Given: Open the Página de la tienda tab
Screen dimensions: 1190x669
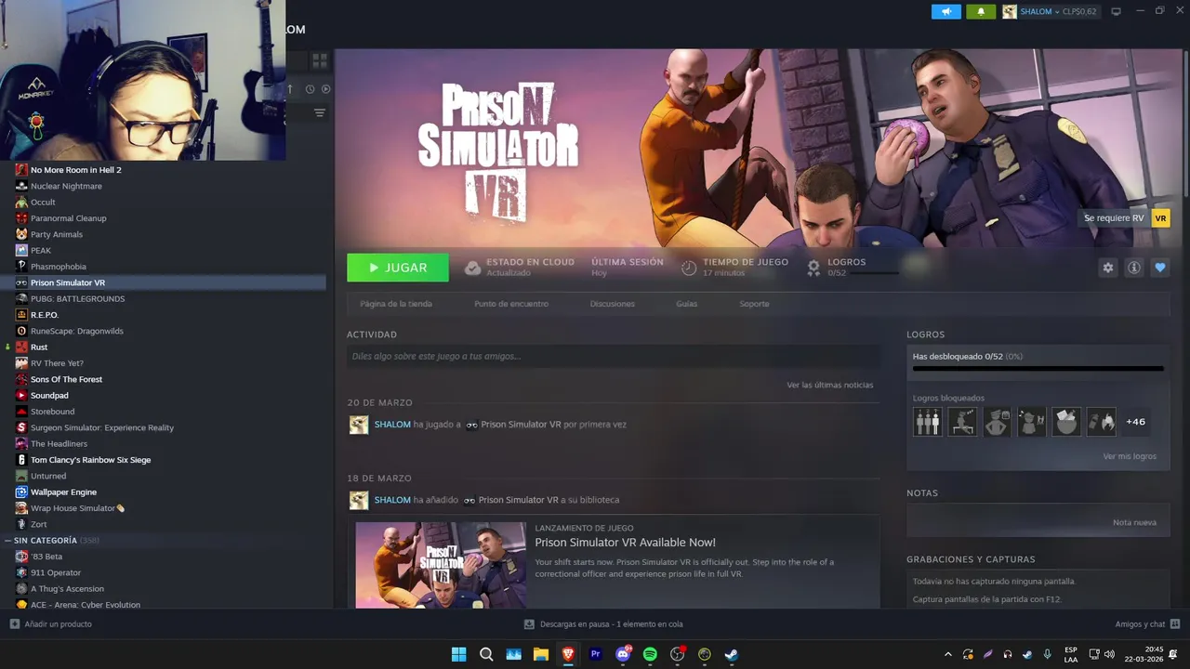Looking at the screenshot, I should point(396,304).
